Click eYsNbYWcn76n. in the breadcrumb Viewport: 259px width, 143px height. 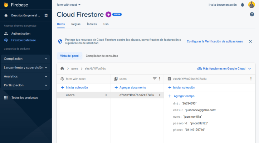click(x=96, y=68)
